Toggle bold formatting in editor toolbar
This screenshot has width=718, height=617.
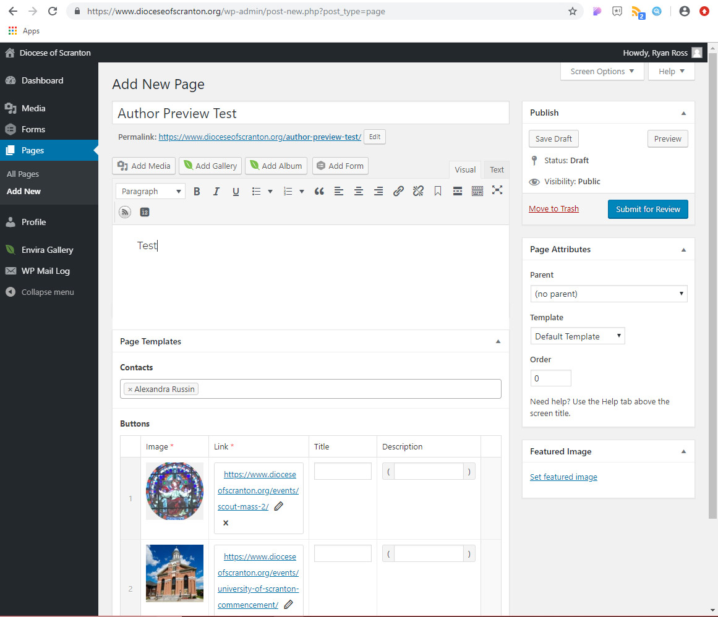pos(197,192)
